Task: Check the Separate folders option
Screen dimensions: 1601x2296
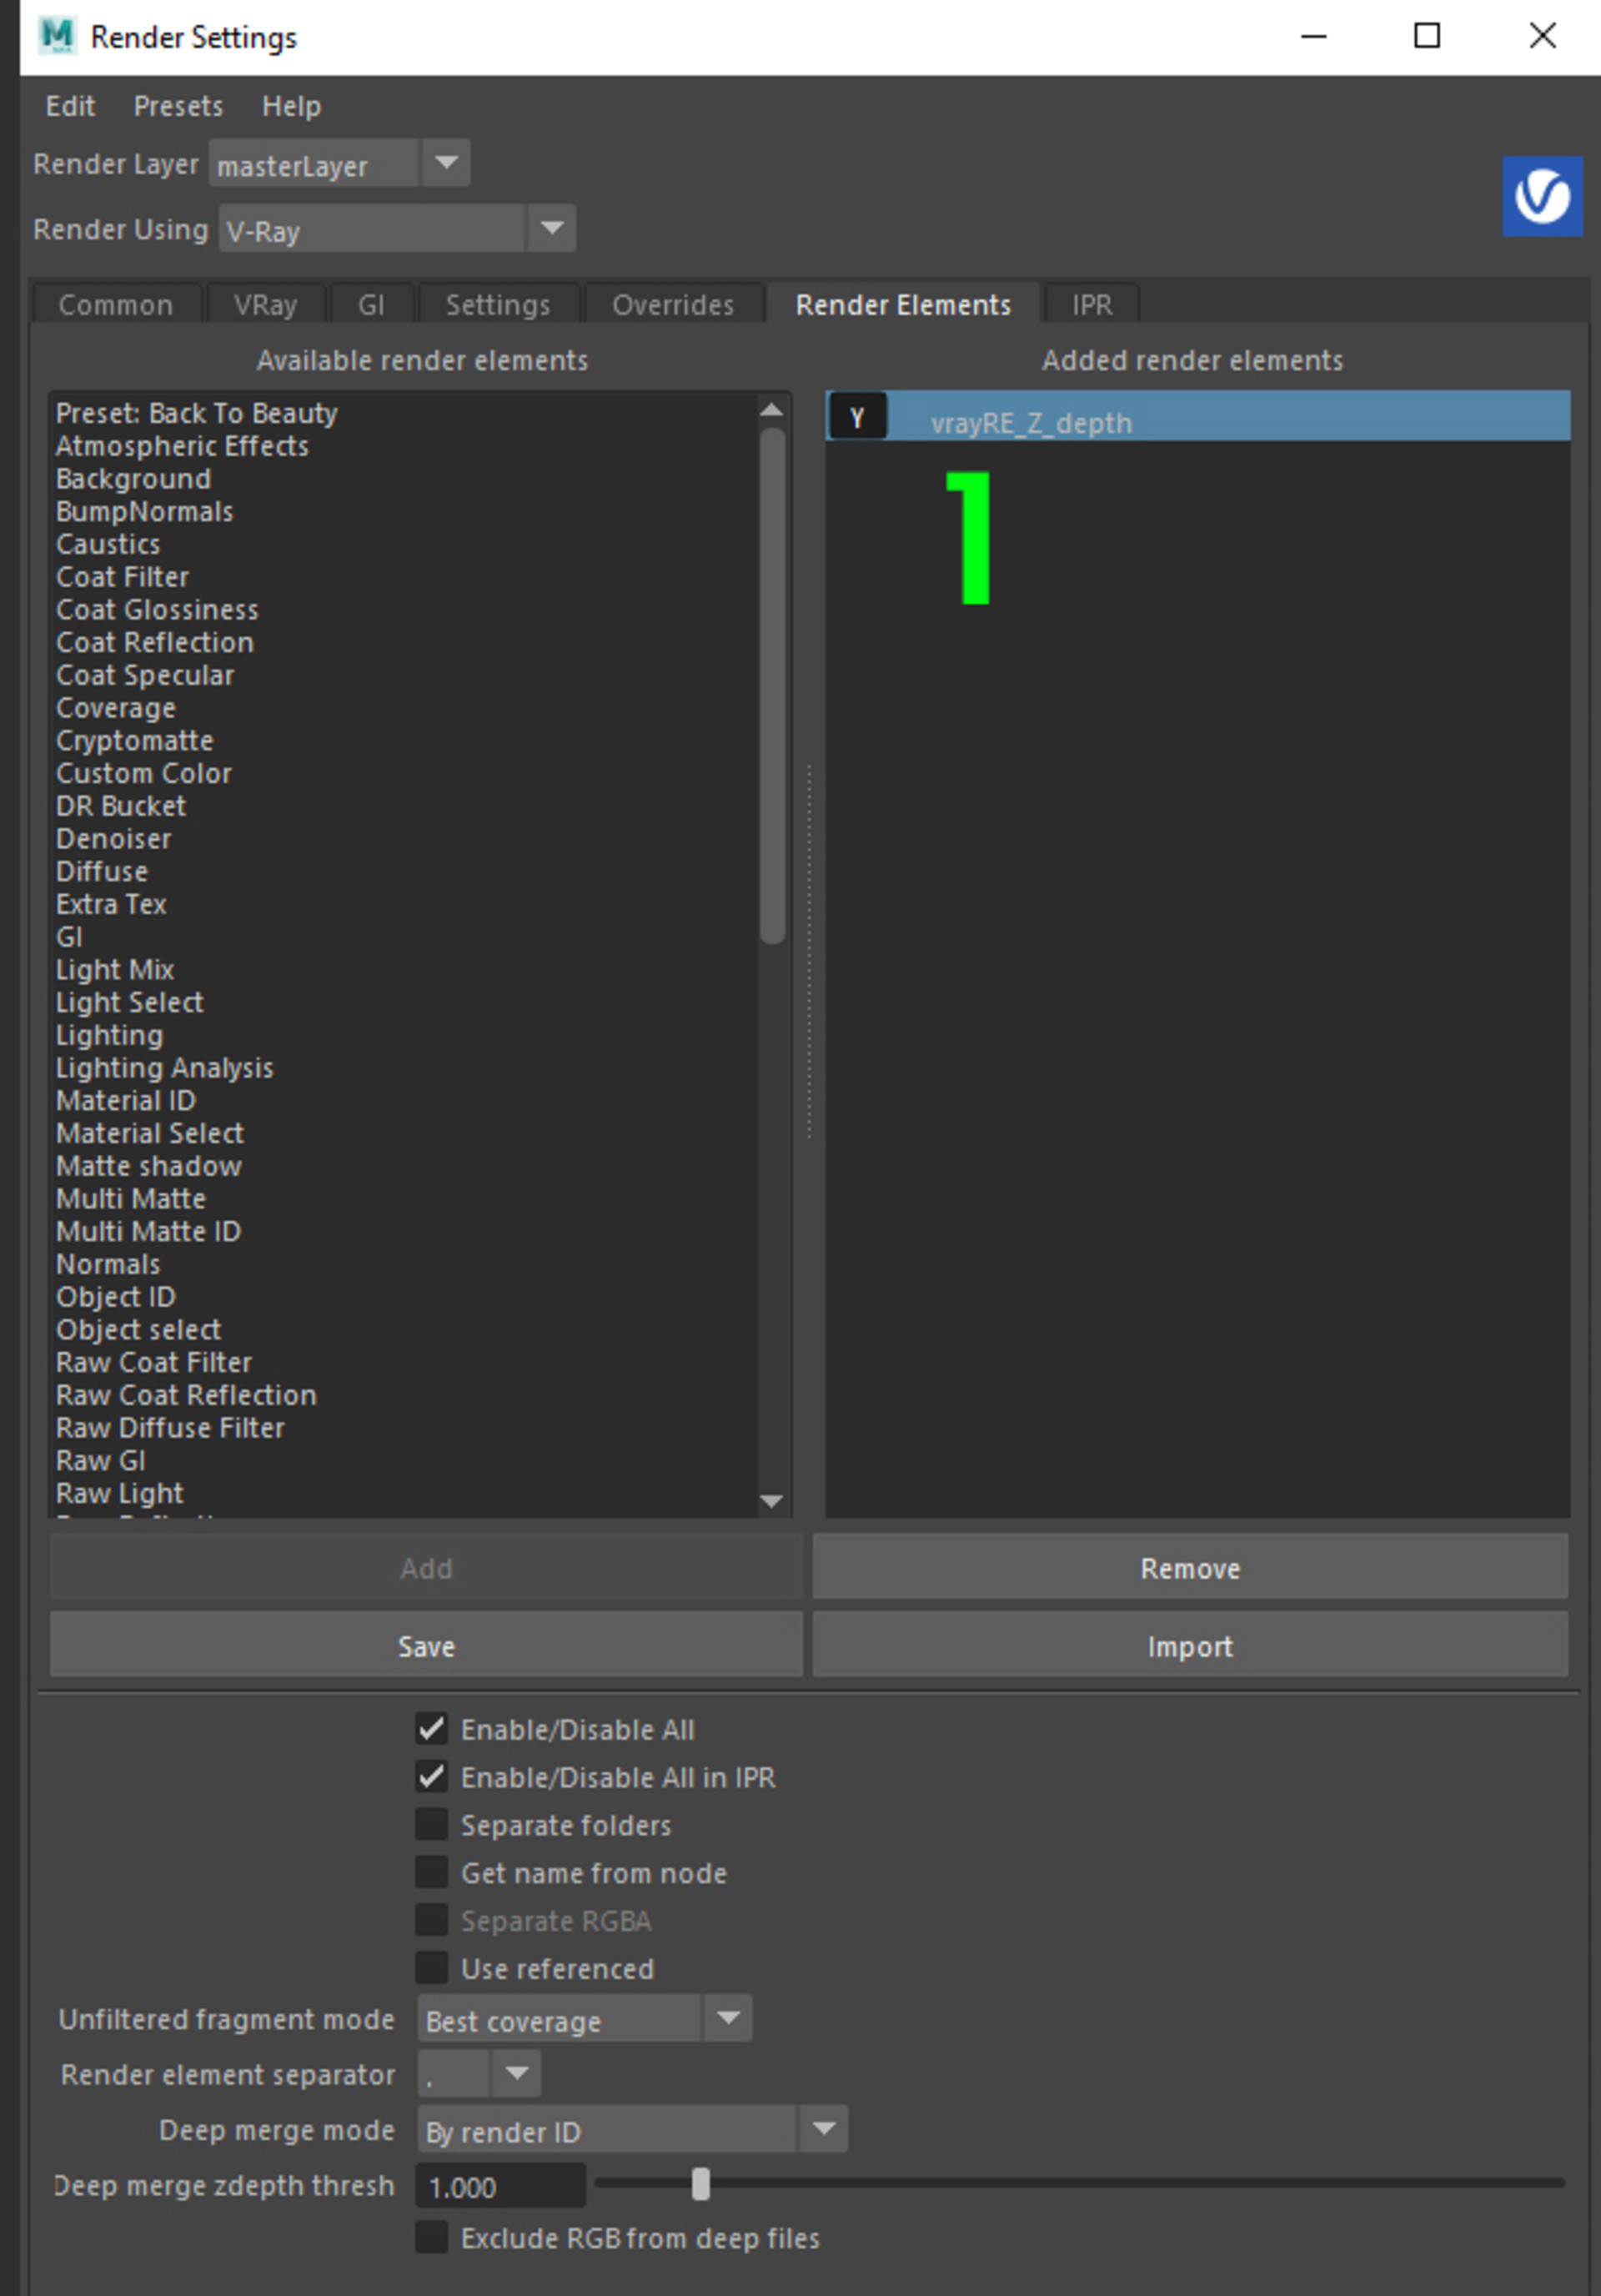Action: (x=432, y=1824)
